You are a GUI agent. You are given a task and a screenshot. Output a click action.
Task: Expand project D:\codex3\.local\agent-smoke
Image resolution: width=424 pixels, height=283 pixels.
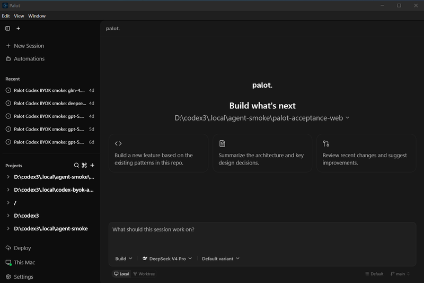tap(8, 228)
